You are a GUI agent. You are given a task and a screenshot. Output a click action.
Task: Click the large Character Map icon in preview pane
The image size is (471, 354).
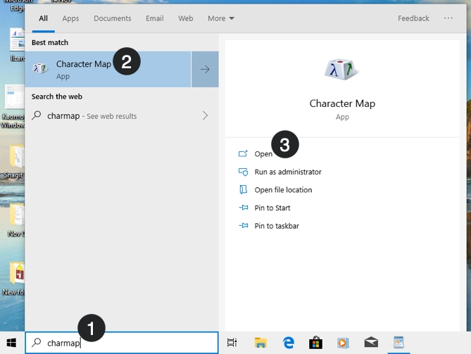[x=342, y=69]
